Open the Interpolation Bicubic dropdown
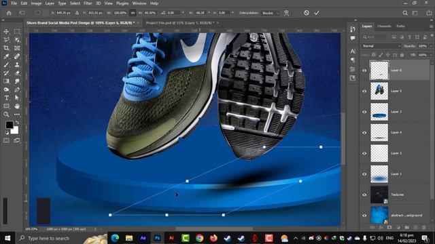 271,13
